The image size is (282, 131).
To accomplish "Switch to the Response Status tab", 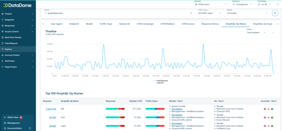I will point(210,24).
